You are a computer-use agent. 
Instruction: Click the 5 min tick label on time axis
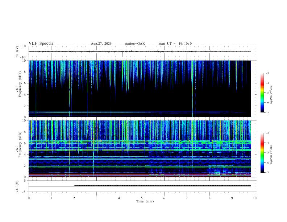142,198
